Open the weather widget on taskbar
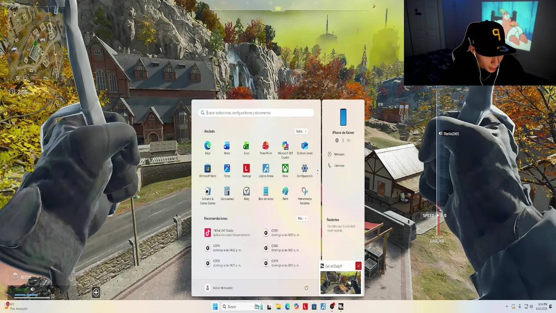Screen dimensions: 556x313 [x=17, y=306]
